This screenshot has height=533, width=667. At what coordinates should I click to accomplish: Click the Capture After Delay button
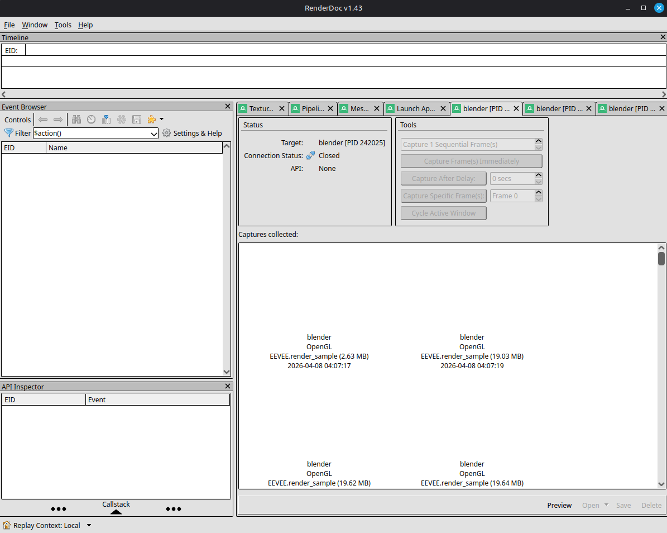[443, 178]
